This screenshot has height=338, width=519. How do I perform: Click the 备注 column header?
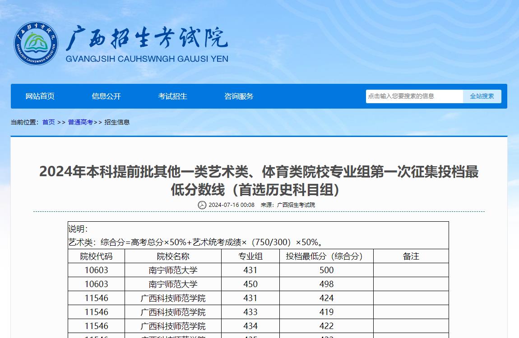pos(410,256)
